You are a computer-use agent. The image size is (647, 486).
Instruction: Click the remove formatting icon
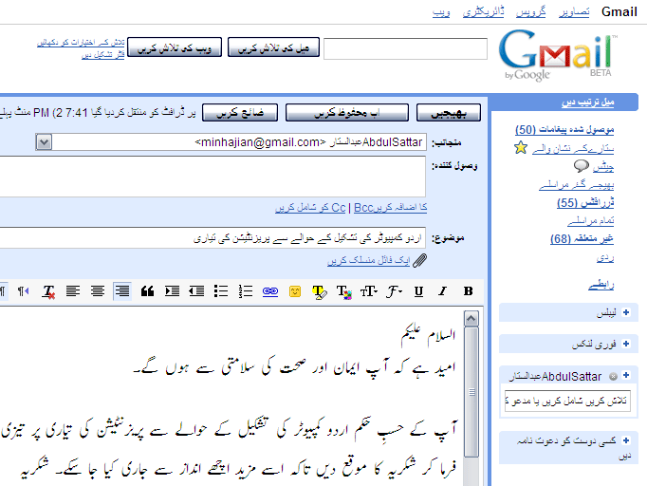tap(48, 291)
